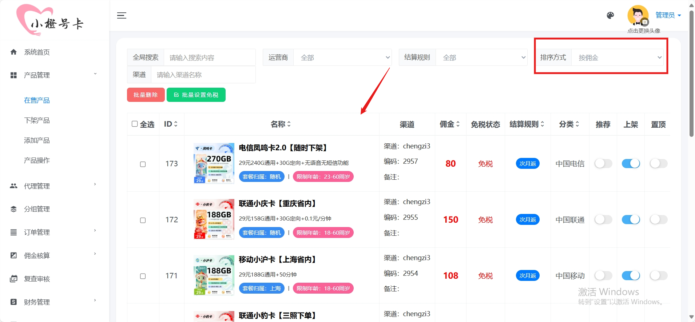Click the dollar icon beside 财务管理
Image resolution: width=695 pixels, height=322 pixels.
(x=13, y=302)
